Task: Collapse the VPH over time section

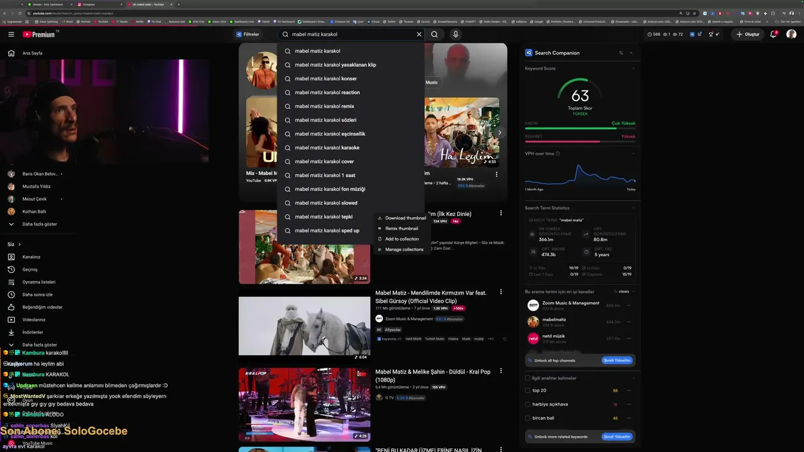Action: (x=633, y=153)
